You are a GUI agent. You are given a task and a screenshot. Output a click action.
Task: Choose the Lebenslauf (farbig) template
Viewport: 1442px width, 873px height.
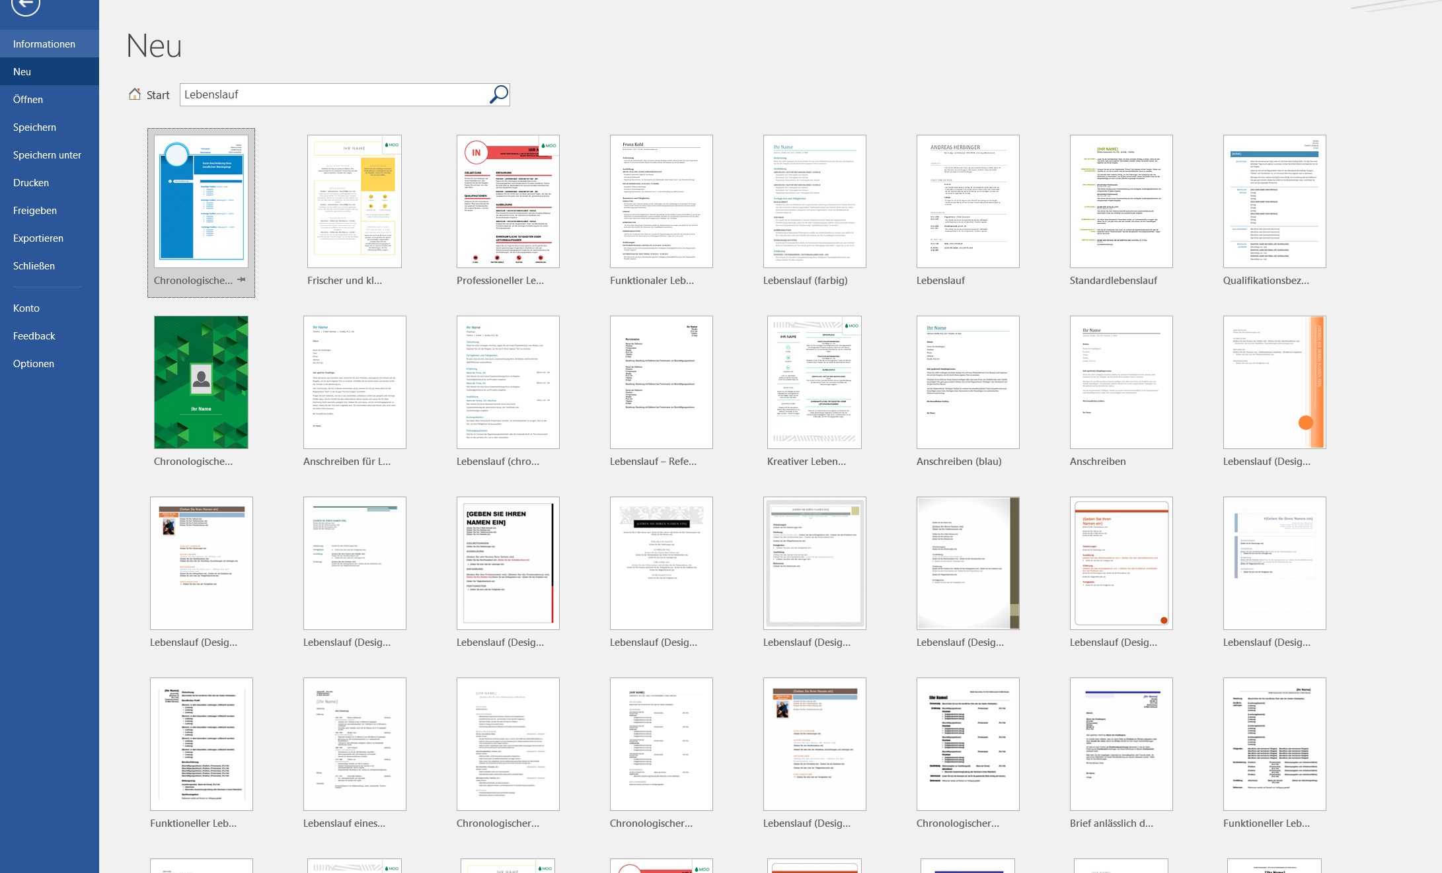(814, 201)
